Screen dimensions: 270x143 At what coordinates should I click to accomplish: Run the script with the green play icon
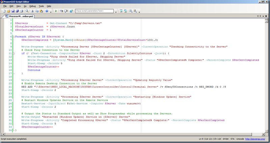(56, 11)
